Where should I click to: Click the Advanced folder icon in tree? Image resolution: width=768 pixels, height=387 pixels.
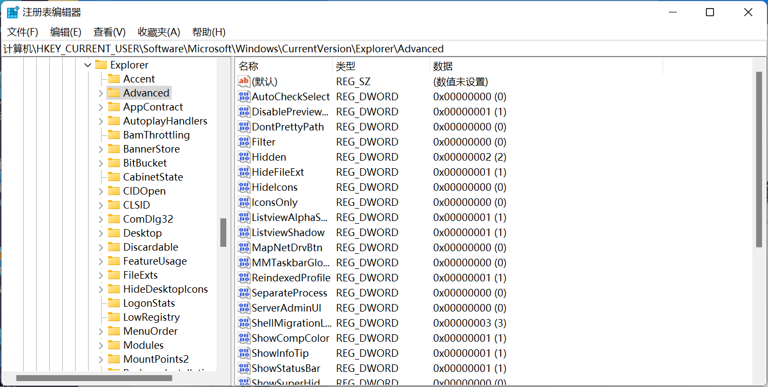point(114,93)
